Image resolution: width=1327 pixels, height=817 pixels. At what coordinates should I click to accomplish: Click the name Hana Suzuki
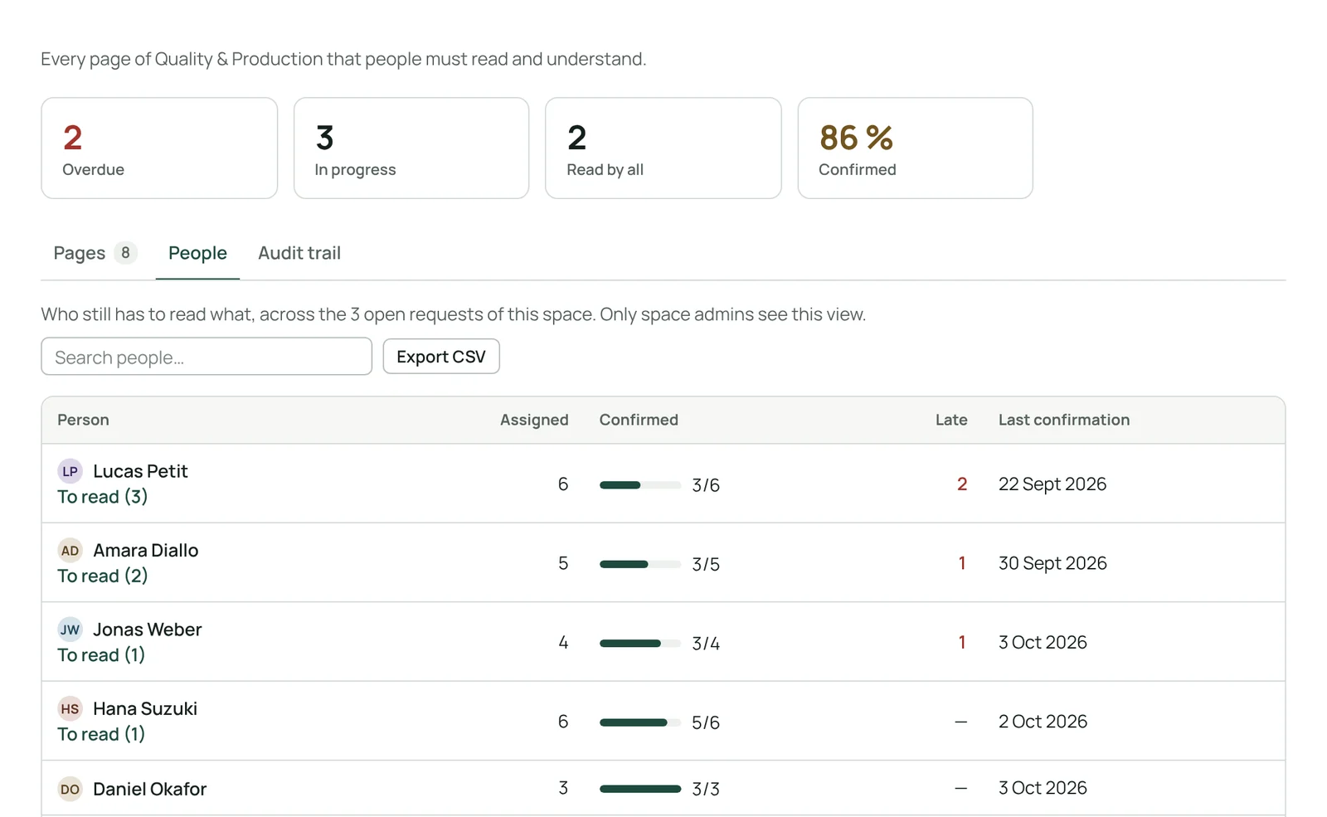click(145, 709)
